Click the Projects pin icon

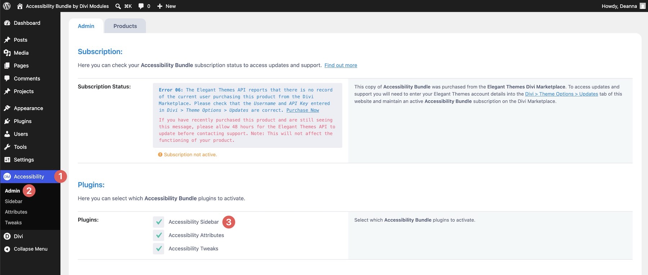pos(7,91)
